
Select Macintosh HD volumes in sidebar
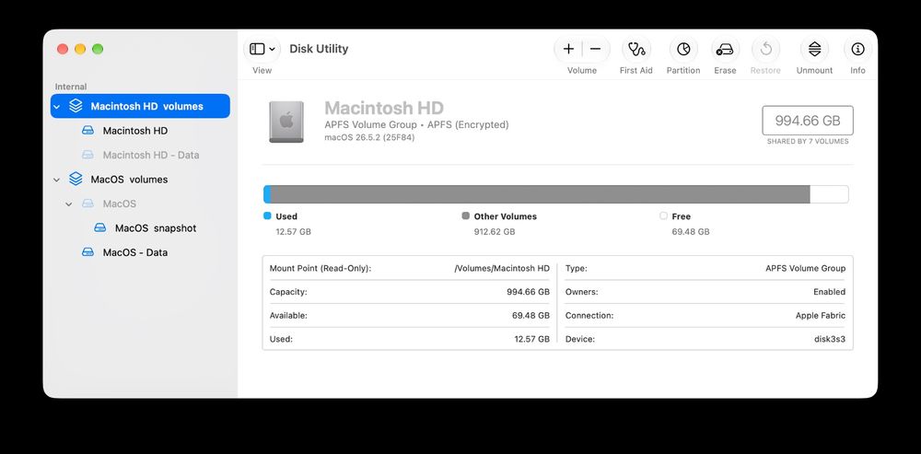tap(140, 106)
